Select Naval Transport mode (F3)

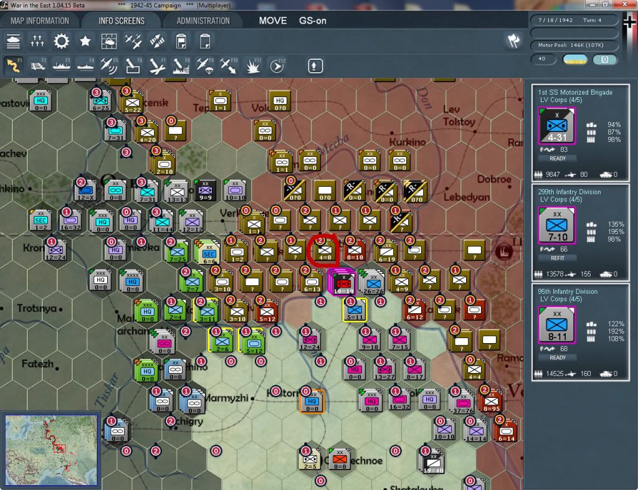click(x=62, y=66)
